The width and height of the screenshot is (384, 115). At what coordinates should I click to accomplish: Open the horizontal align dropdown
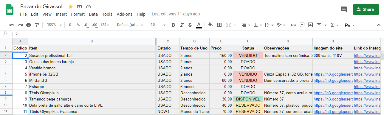coord(246,25)
